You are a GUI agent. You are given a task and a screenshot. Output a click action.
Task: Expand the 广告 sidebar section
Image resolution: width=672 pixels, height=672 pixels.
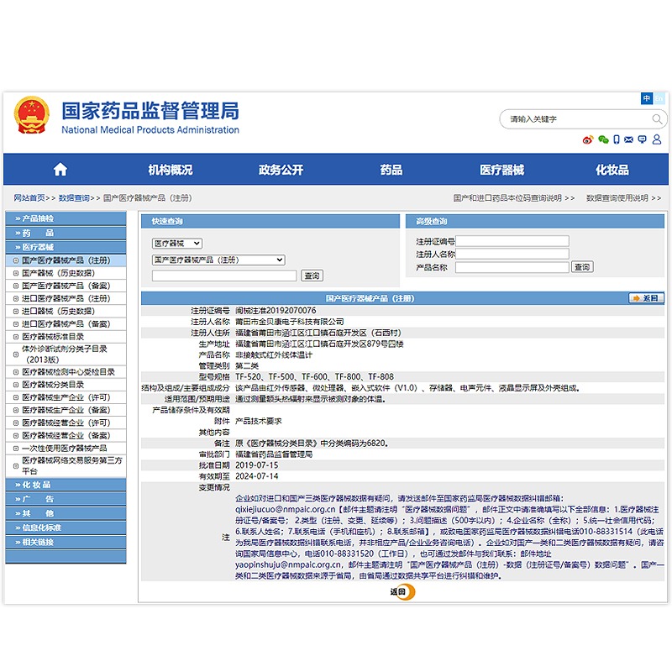[x=66, y=499]
